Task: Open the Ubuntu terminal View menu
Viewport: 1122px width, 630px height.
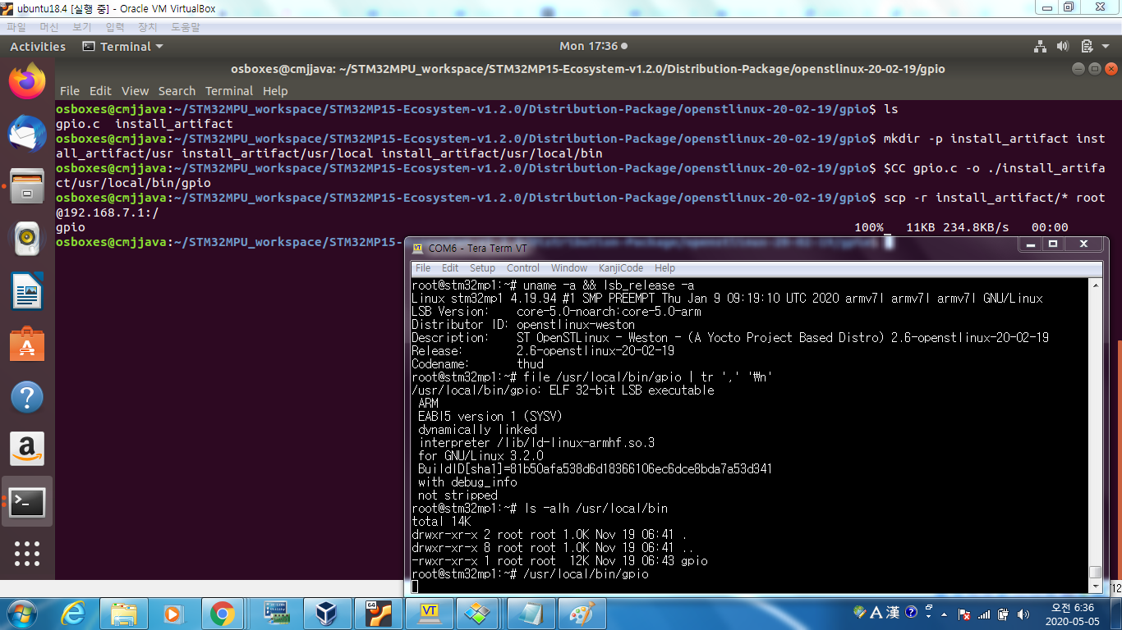Action: coord(136,91)
